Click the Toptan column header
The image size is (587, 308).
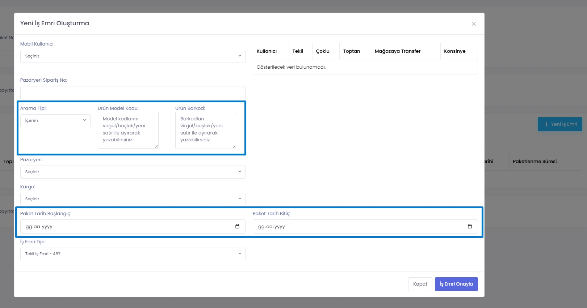352,51
